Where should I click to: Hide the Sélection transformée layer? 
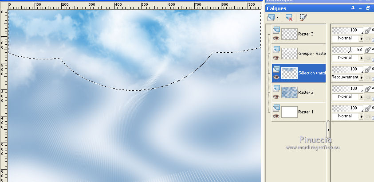[276, 77]
